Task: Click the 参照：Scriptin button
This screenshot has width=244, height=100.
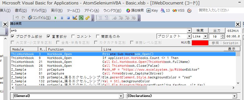Action: coord(225,43)
